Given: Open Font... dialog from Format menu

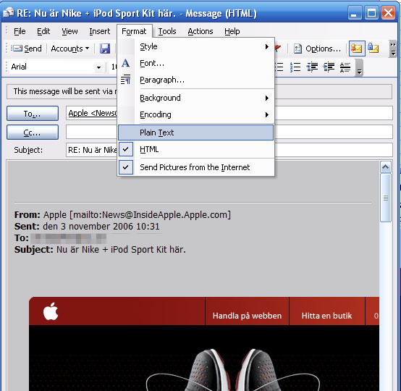Looking at the screenshot, I should 196,63.
